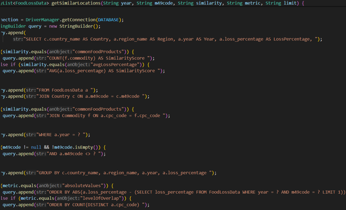Click the JOIN Commodity f ON string
Viewport: 346px width, 210px height.
coord(106,115)
